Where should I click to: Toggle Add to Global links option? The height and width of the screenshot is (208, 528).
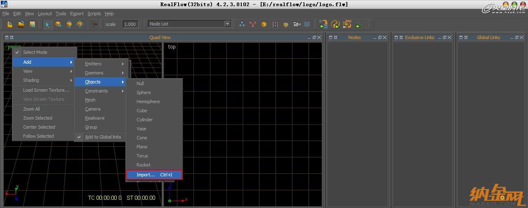[103, 137]
